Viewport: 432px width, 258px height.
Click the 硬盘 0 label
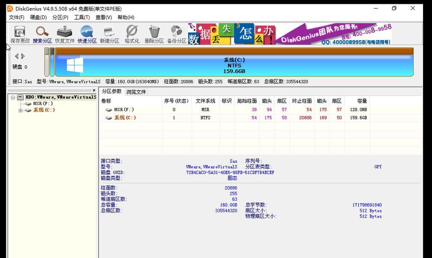pos(20,67)
